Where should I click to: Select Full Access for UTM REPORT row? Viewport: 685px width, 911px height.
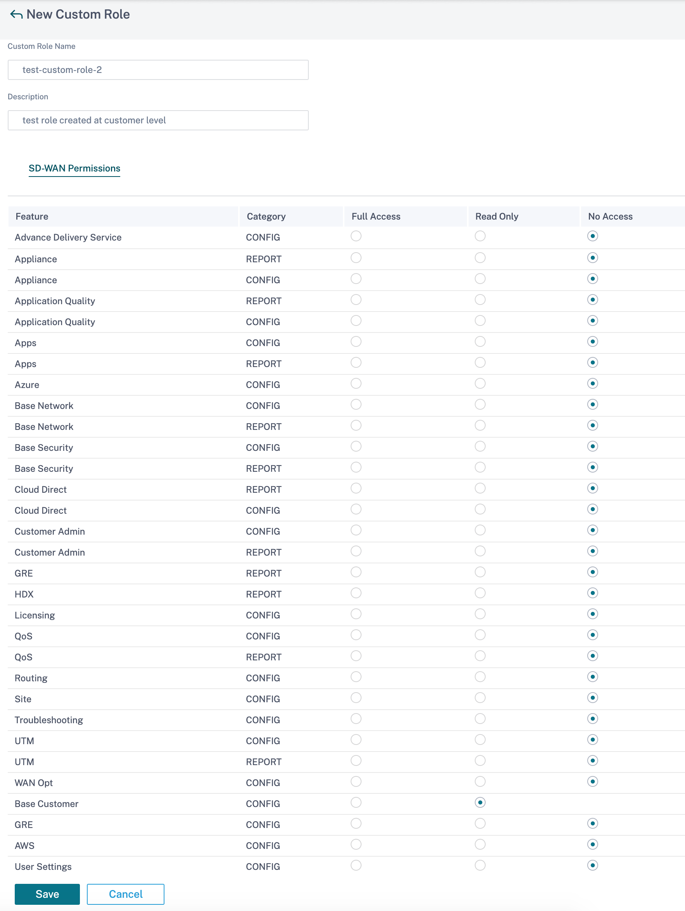click(x=356, y=761)
